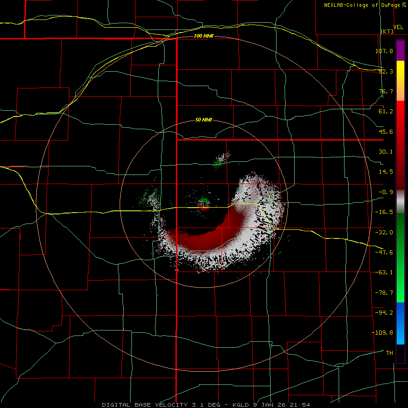Pick the dark TH segment at bar bottom
Viewport: 408px width, 408px height.
pos(400,353)
